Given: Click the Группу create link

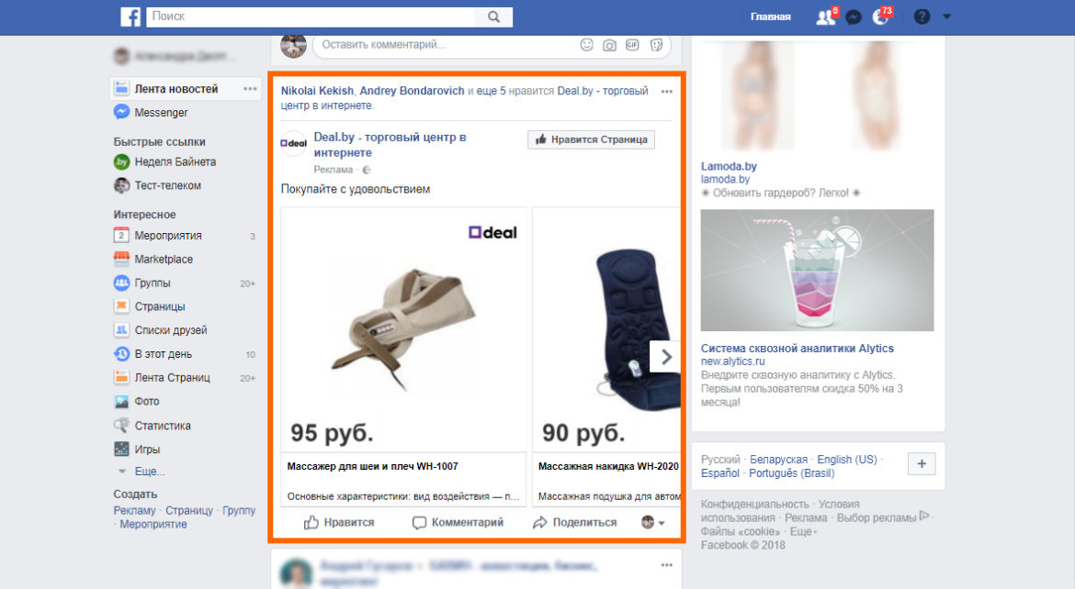Looking at the screenshot, I should coord(239,511).
